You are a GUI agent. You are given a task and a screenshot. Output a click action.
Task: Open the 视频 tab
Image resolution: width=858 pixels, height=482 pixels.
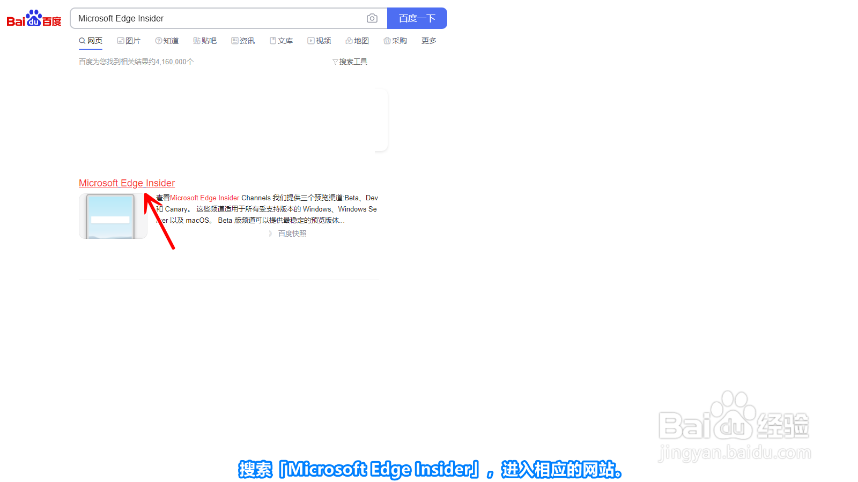click(x=319, y=41)
